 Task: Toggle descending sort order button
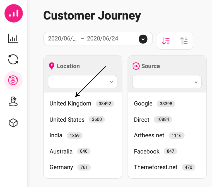166,41
